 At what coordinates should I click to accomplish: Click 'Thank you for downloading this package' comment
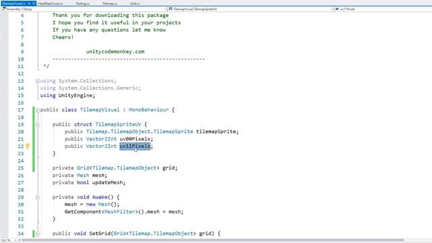point(111,15)
